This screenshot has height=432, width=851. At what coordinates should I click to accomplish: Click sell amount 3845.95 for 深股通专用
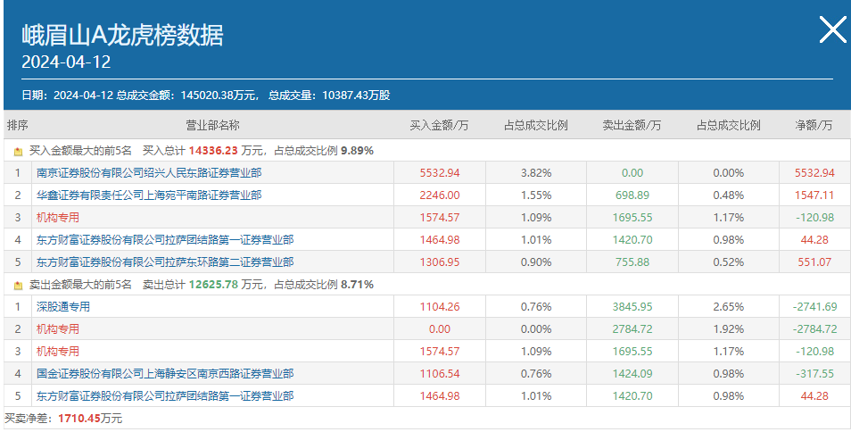click(x=632, y=307)
